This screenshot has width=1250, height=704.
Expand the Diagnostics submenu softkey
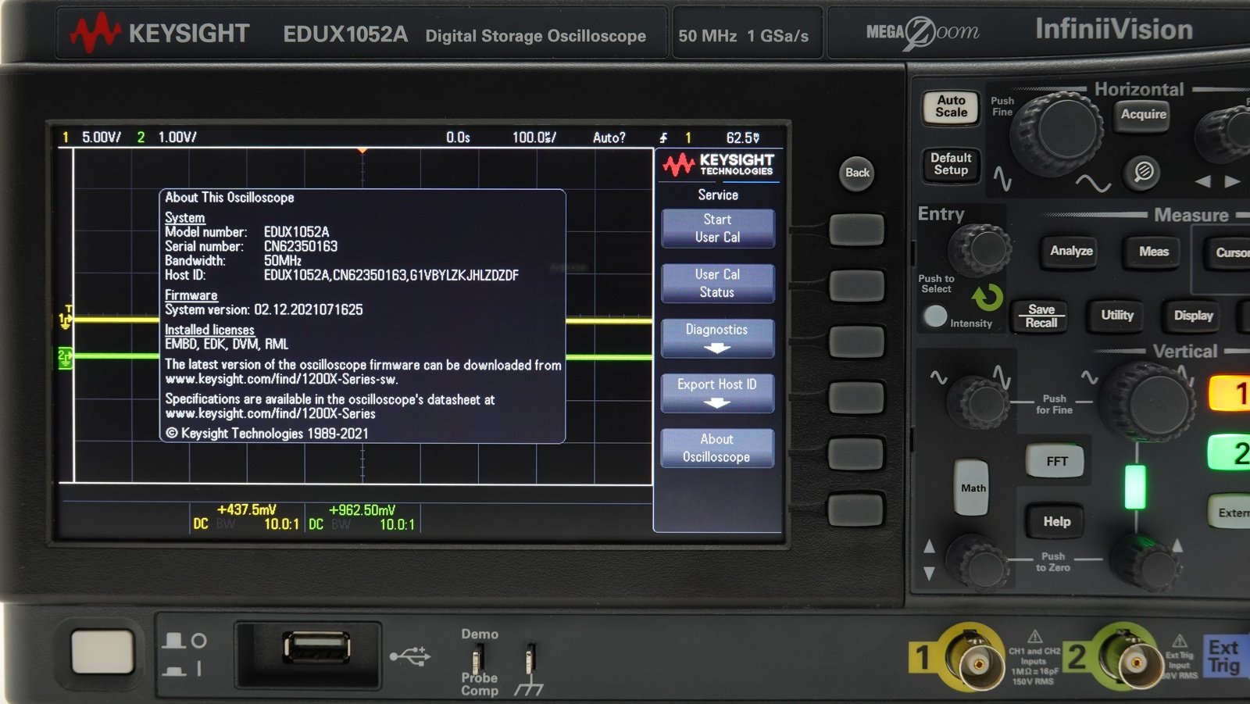point(717,338)
